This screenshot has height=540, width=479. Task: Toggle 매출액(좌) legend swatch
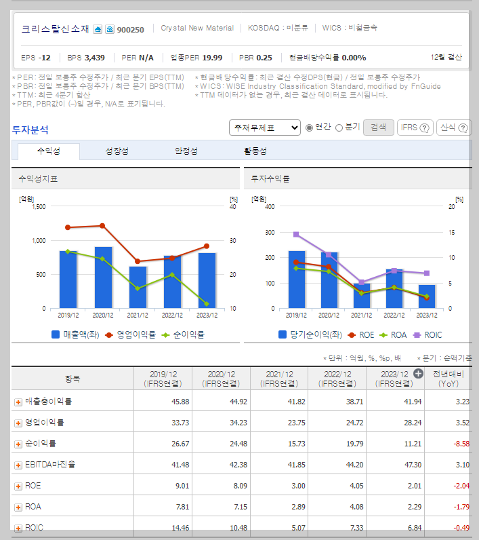click(56, 334)
